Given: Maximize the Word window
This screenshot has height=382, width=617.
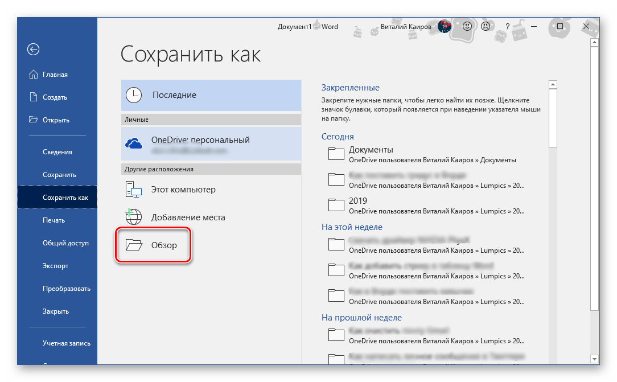Looking at the screenshot, I should click(560, 26).
